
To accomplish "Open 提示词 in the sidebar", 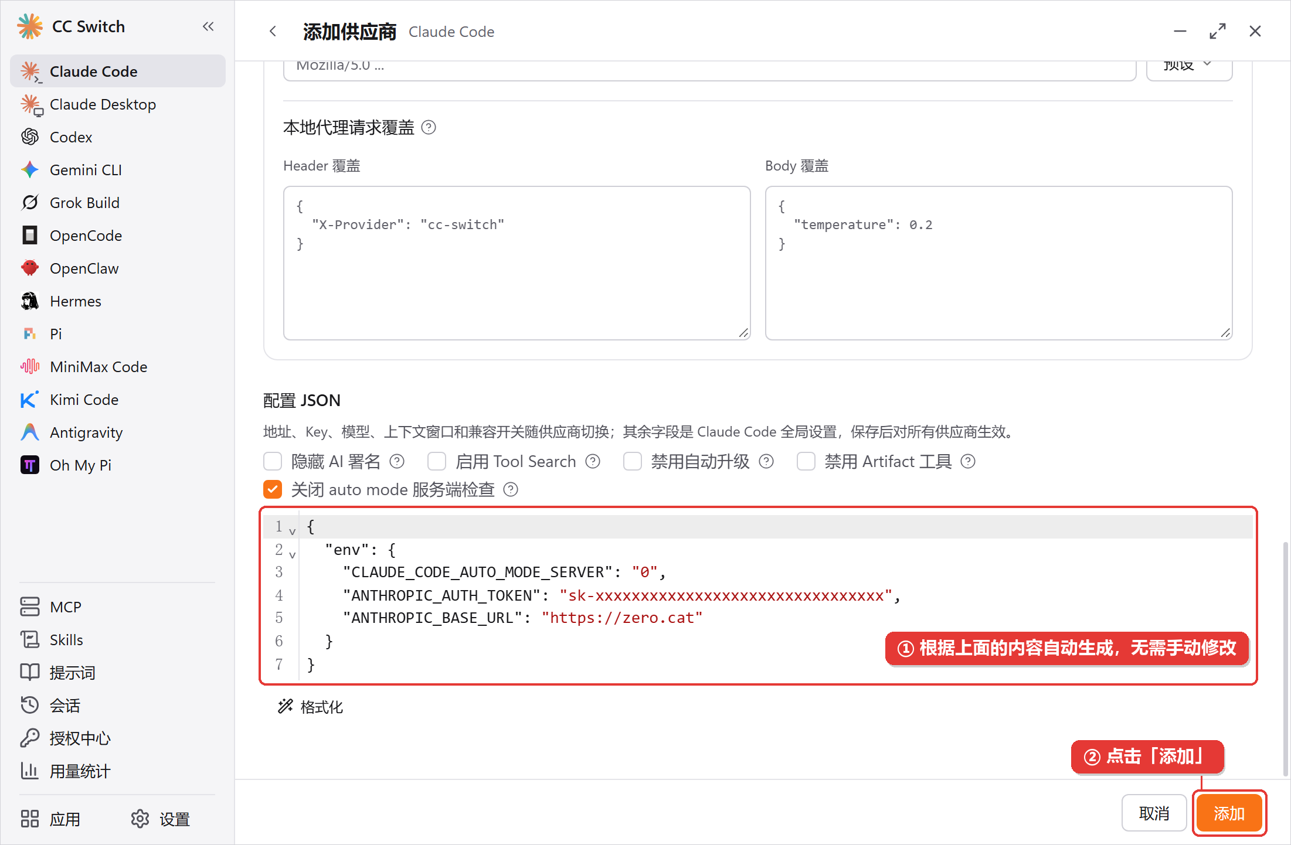I will click(118, 673).
